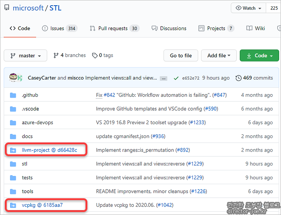This screenshot has width=281, height=215.
Task: Open the CaseyCarter author link
Action: coord(42,78)
